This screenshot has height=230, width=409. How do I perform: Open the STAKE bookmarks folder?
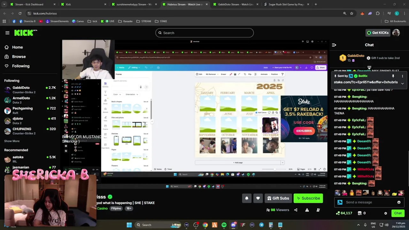(x=161, y=21)
